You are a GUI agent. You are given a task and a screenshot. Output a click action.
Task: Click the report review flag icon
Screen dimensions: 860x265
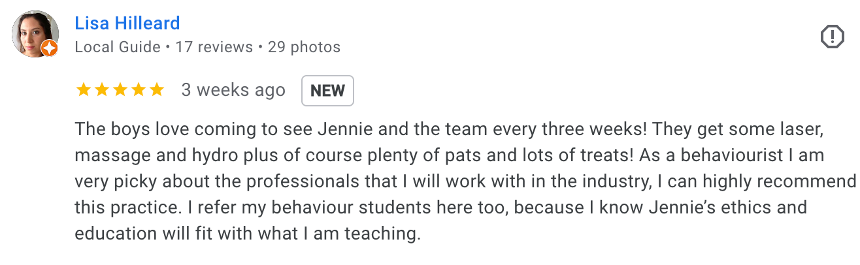tap(832, 37)
